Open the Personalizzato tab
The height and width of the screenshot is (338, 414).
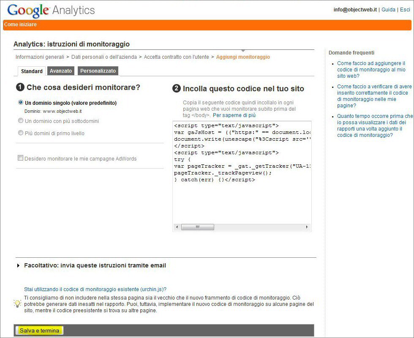point(98,71)
